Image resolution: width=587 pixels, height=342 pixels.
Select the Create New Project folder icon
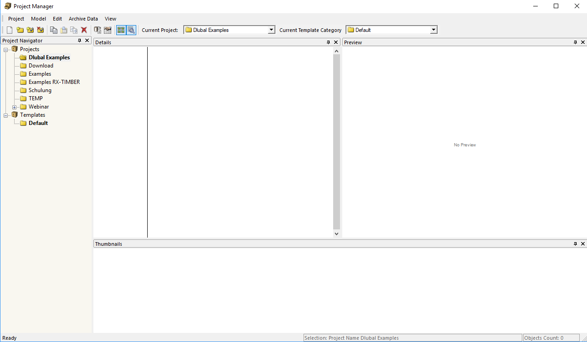[x=20, y=30]
